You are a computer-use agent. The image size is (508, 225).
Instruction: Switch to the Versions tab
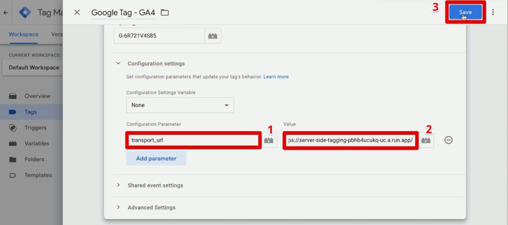pyautogui.click(x=57, y=34)
